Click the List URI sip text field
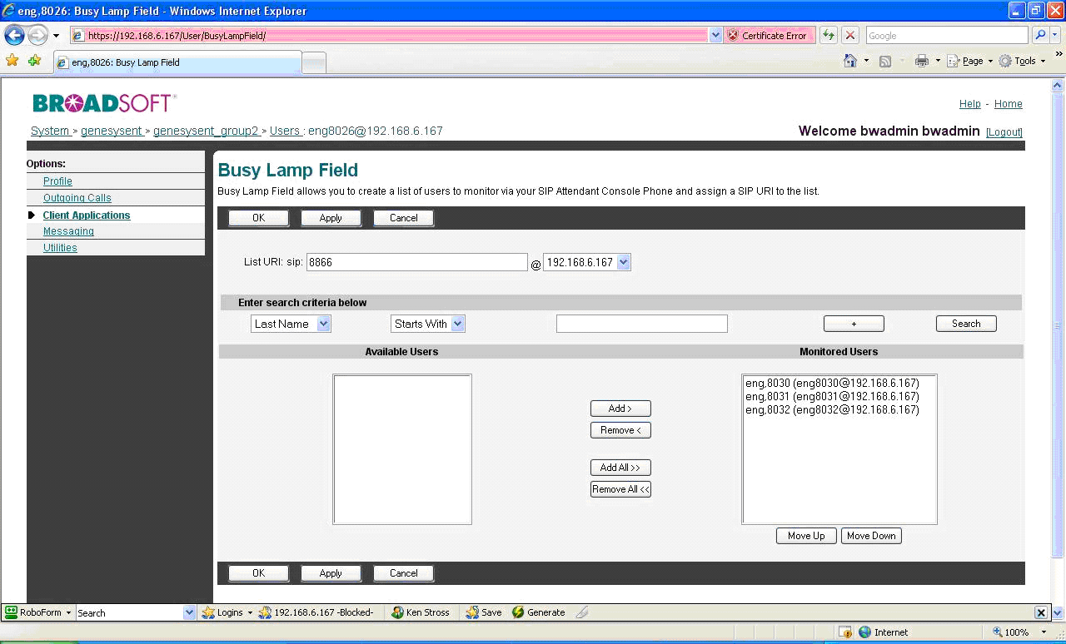Screen dimensions: 1066x644 pyautogui.click(x=416, y=262)
